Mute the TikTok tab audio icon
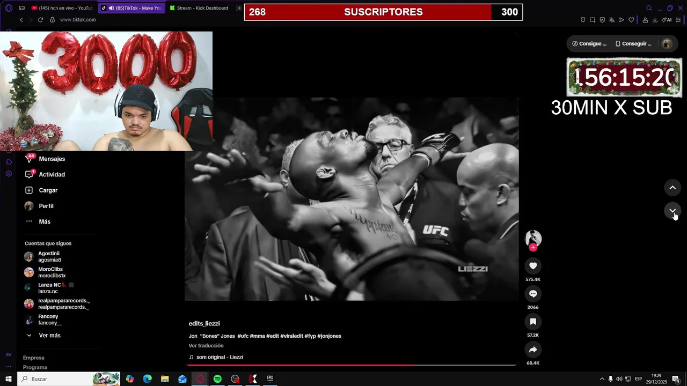Screen dimensions: 687x386 coord(111,8)
